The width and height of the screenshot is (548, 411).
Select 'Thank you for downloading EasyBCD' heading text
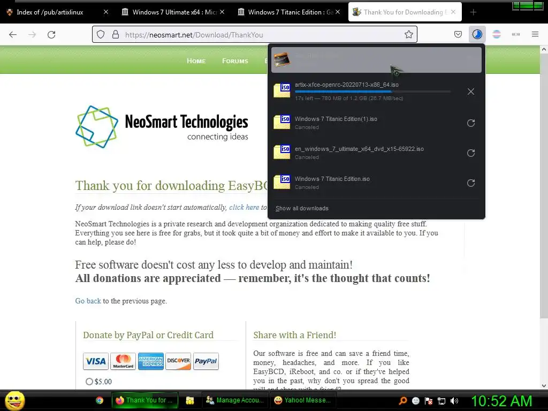click(x=172, y=186)
